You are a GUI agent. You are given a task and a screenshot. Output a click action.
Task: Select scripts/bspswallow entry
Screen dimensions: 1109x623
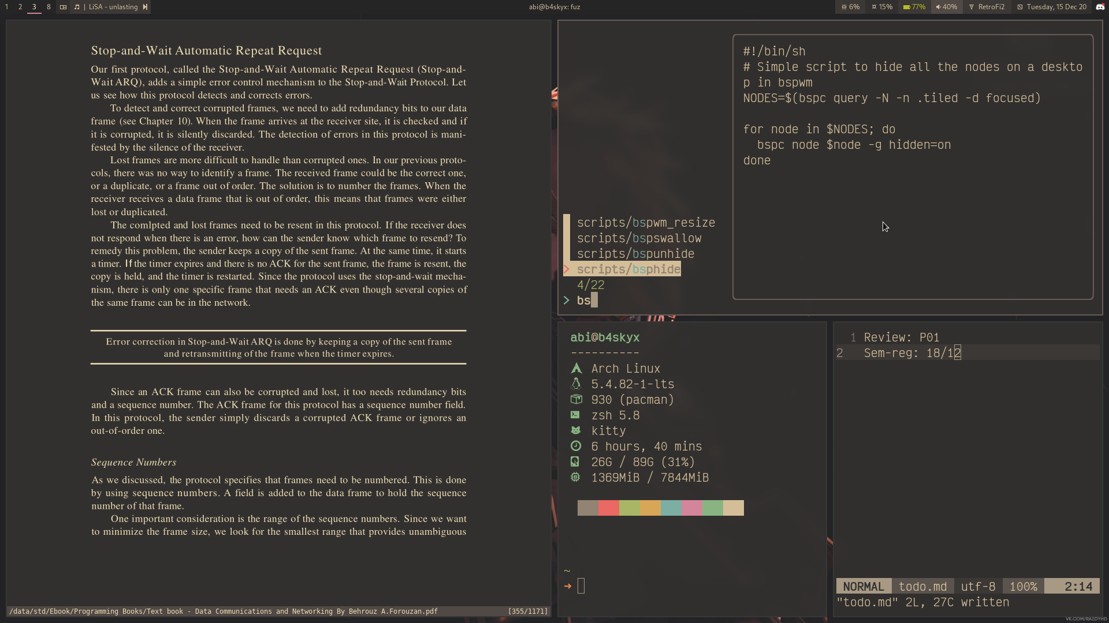click(638, 238)
